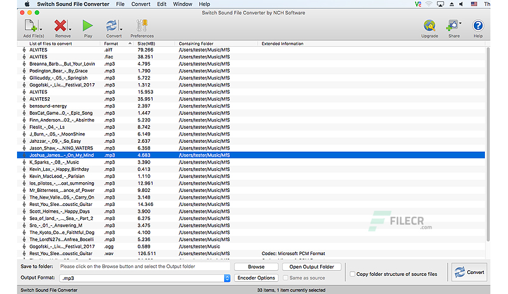
Task: Open the Window menu
Action: pos(182,4)
